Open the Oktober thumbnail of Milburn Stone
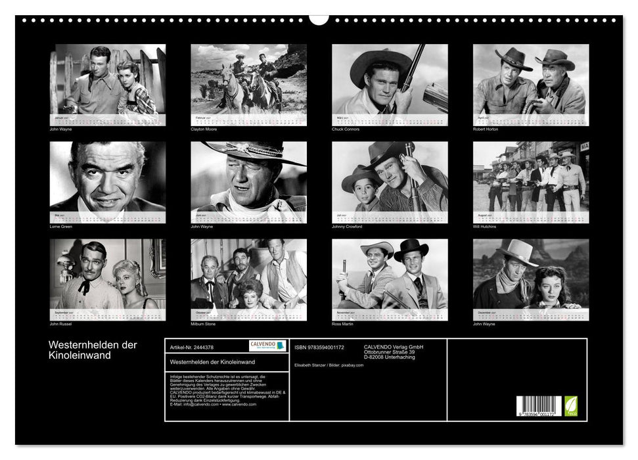638x460 pixels. 248,280
